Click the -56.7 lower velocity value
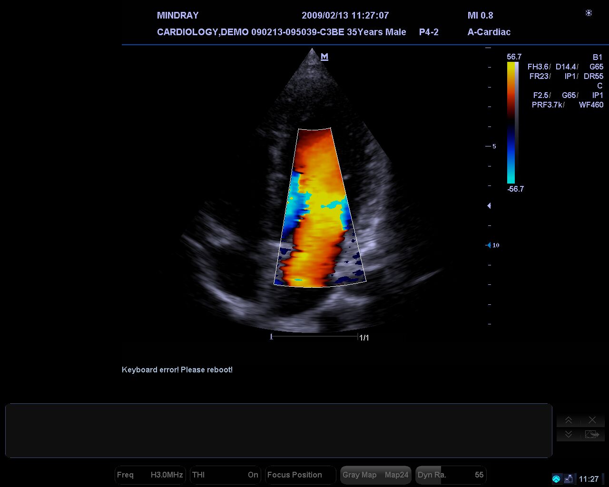This screenshot has height=487, width=609. (x=515, y=189)
